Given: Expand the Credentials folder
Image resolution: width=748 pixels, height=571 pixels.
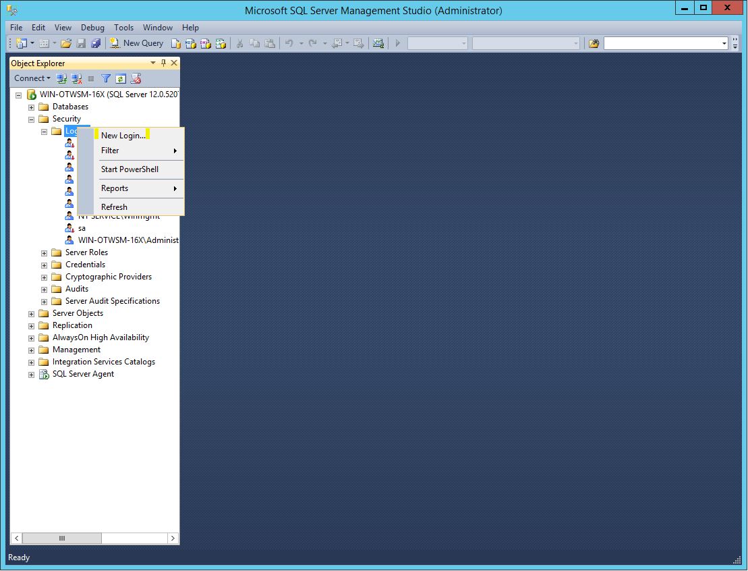Looking at the screenshot, I should [x=45, y=265].
